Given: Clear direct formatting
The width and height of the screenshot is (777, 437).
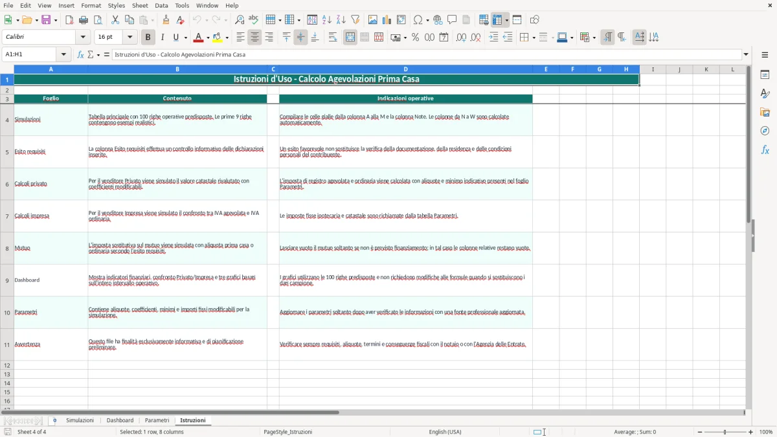Looking at the screenshot, I should pyautogui.click(x=180, y=20).
